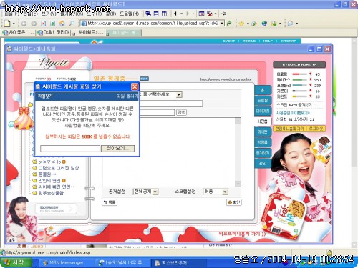Open the 만인의 연인 folder
Viewport: 358px width, 268px height.
pyautogui.click(x=49, y=181)
